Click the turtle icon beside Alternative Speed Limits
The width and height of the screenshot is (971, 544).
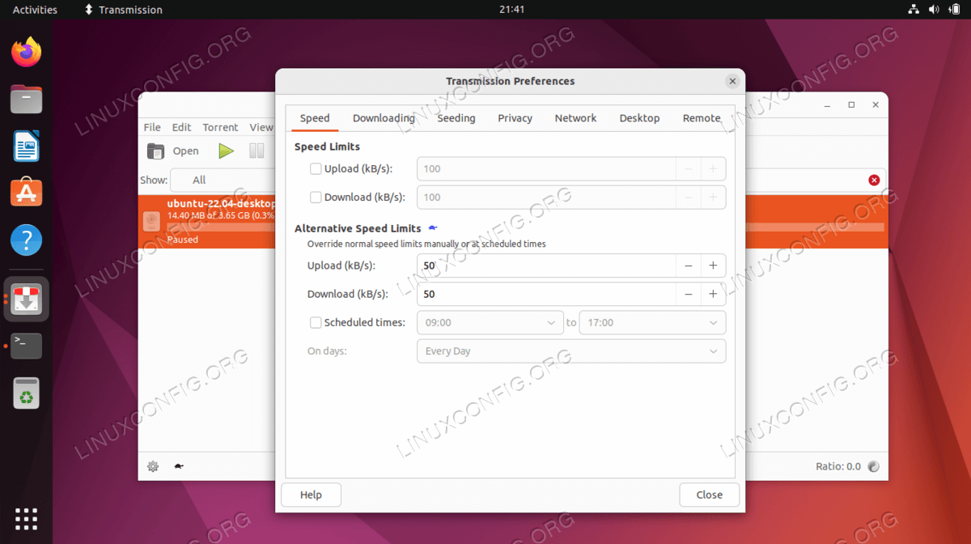[433, 228]
